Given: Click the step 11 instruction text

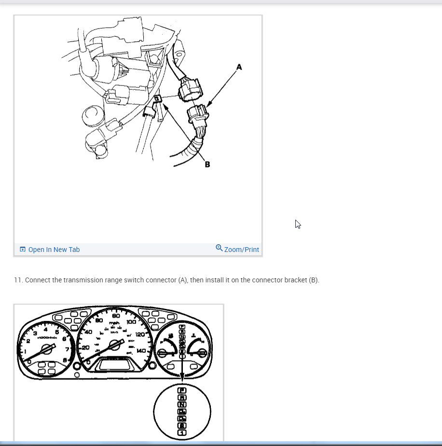Looking at the screenshot, I should coord(166,280).
